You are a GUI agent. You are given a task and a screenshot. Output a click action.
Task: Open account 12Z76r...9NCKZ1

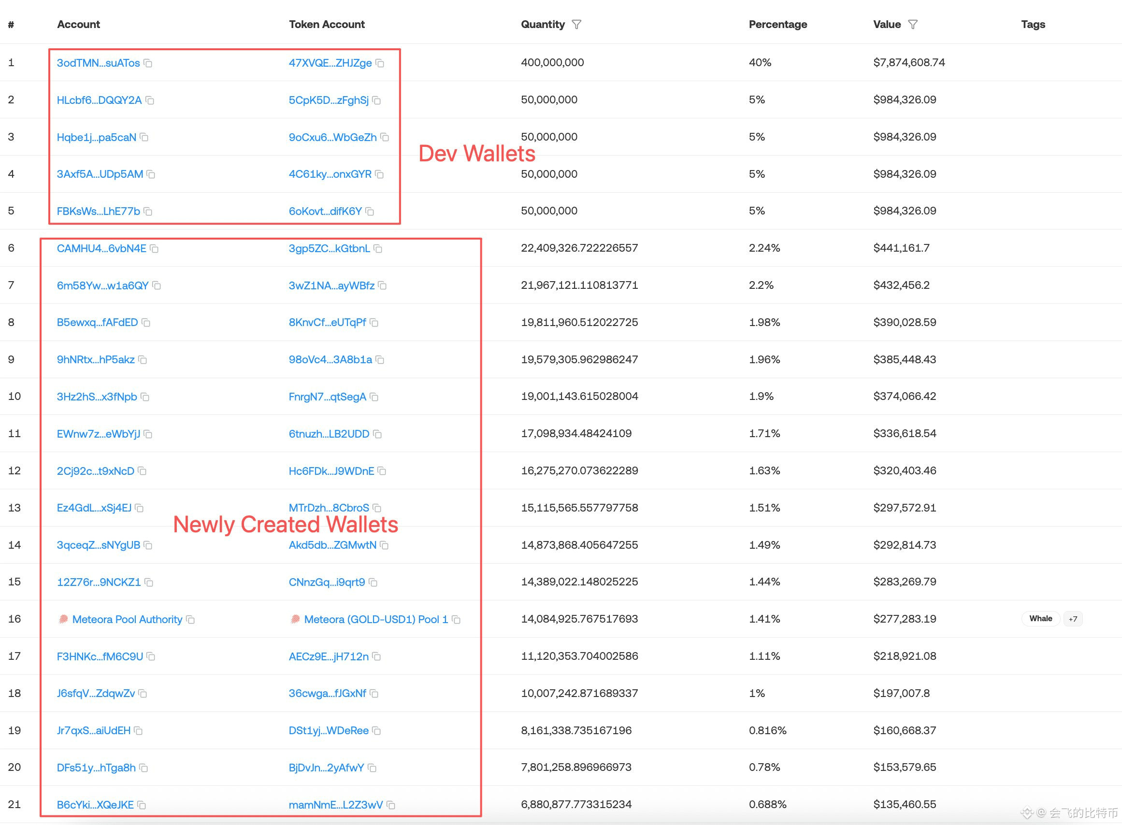(99, 583)
